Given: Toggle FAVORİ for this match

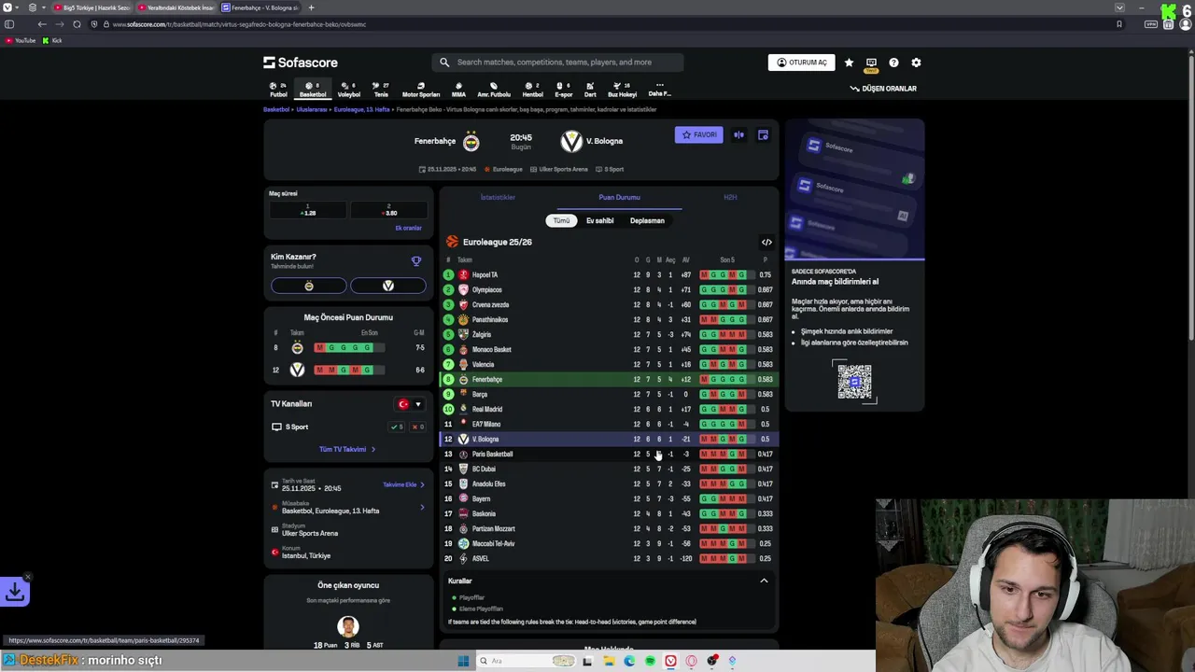Looking at the screenshot, I should (699, 135).
